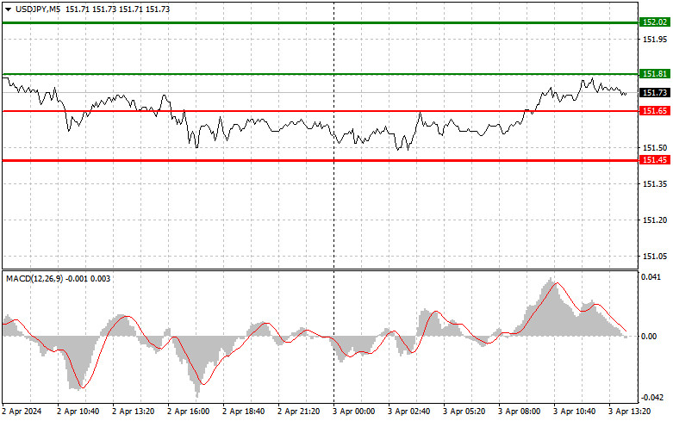Image resolution: width=673 pixels, height=421 pixels.
Task: Click the 3 Apr 02:40 time label
Action: [x=408, y=412]
